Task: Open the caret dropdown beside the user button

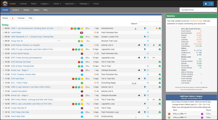Action: [211, 4]
